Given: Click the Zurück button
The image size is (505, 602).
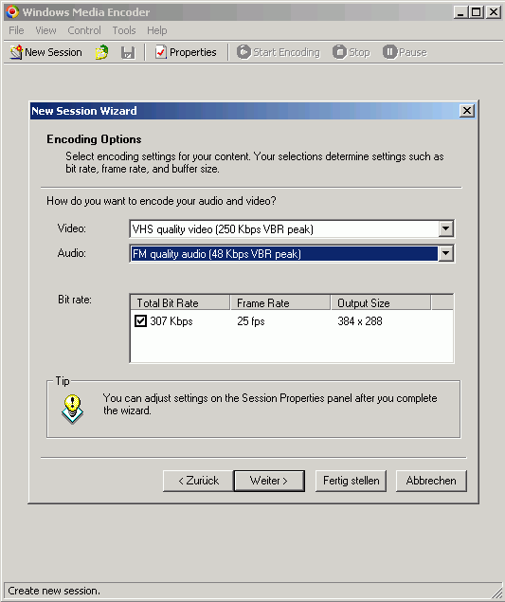Looking at the screenshot, I should (x=198, y=481).
